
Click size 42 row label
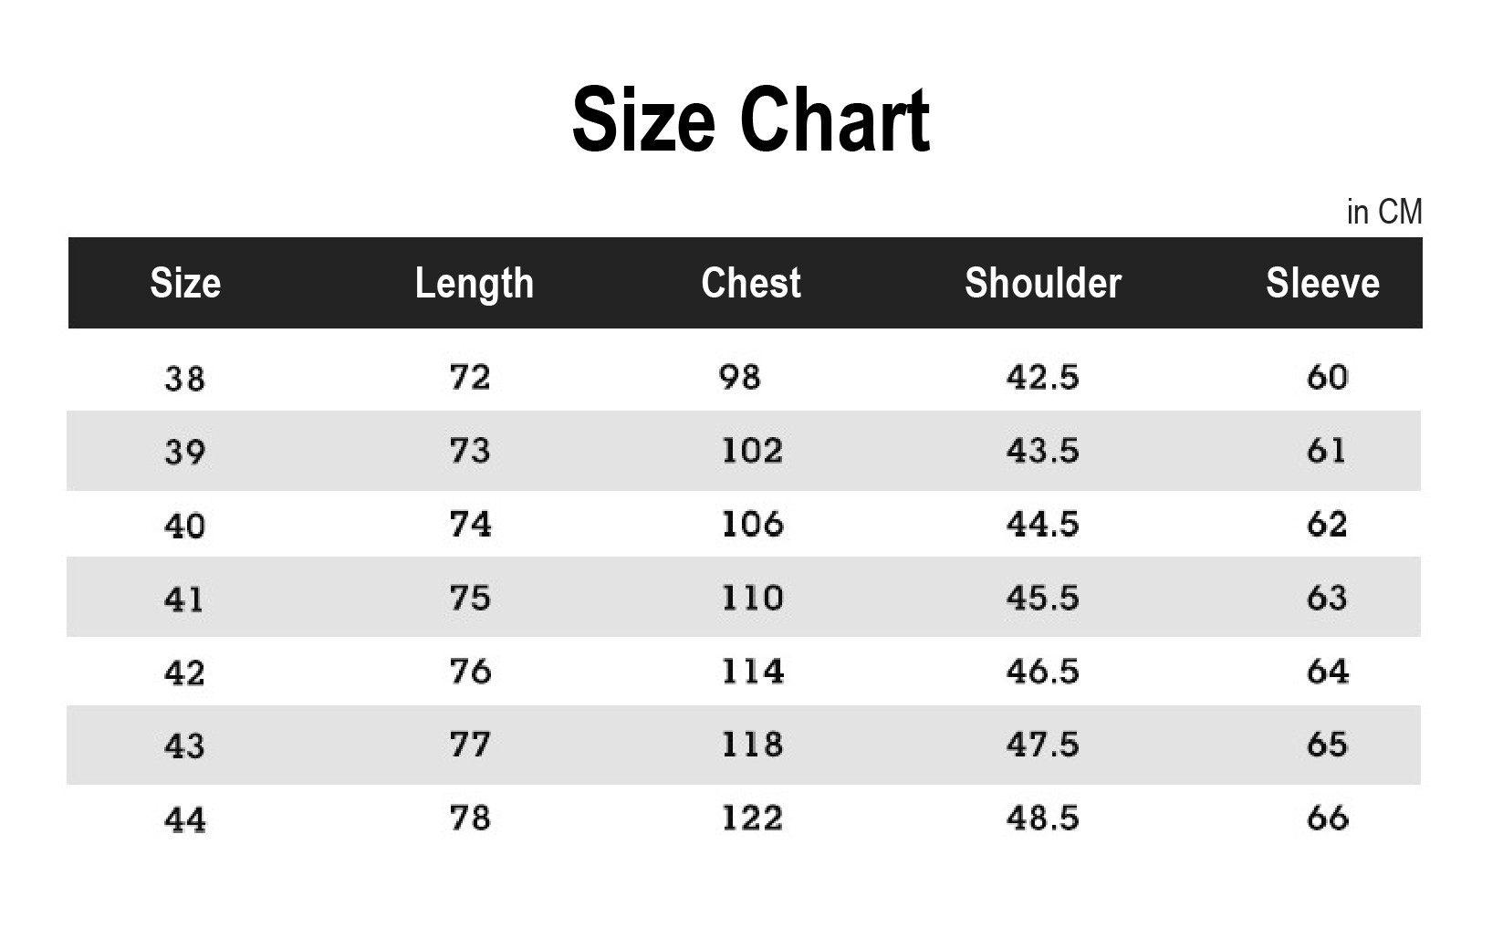point(184,673)
